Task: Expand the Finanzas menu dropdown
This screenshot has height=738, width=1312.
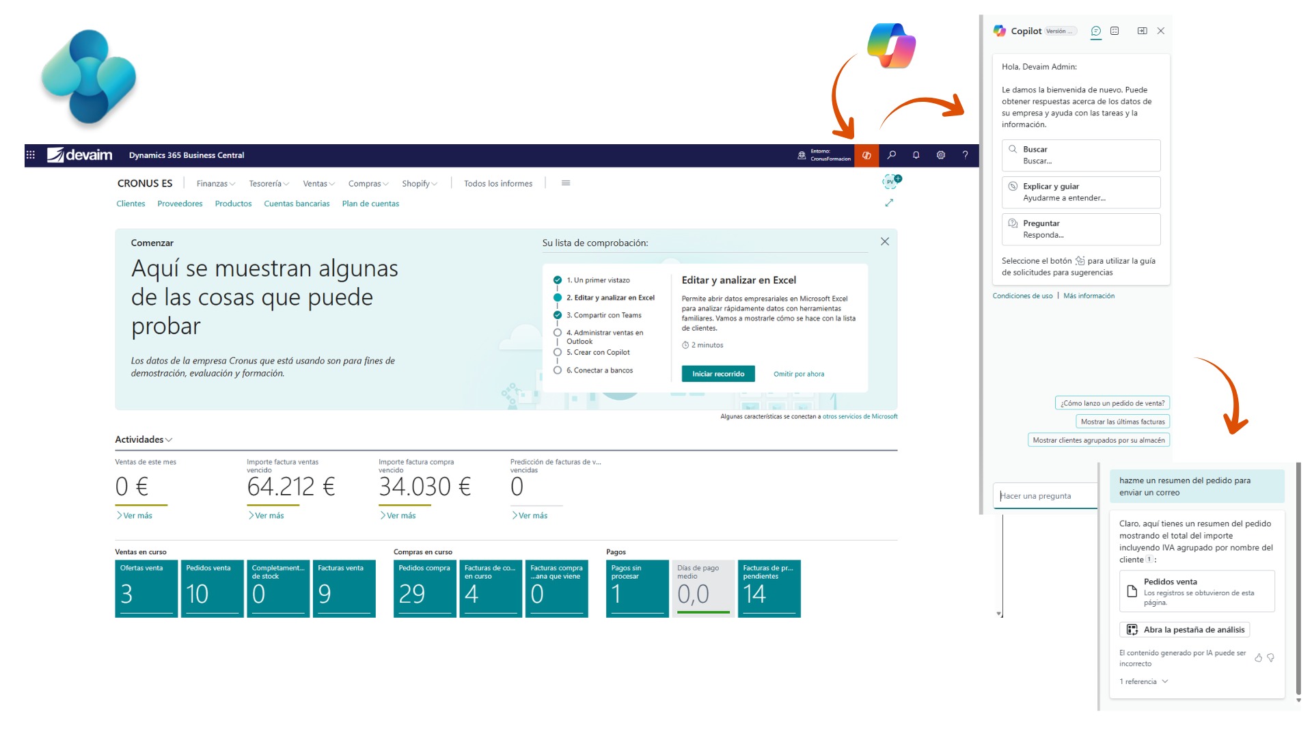Action: point(215,184)
